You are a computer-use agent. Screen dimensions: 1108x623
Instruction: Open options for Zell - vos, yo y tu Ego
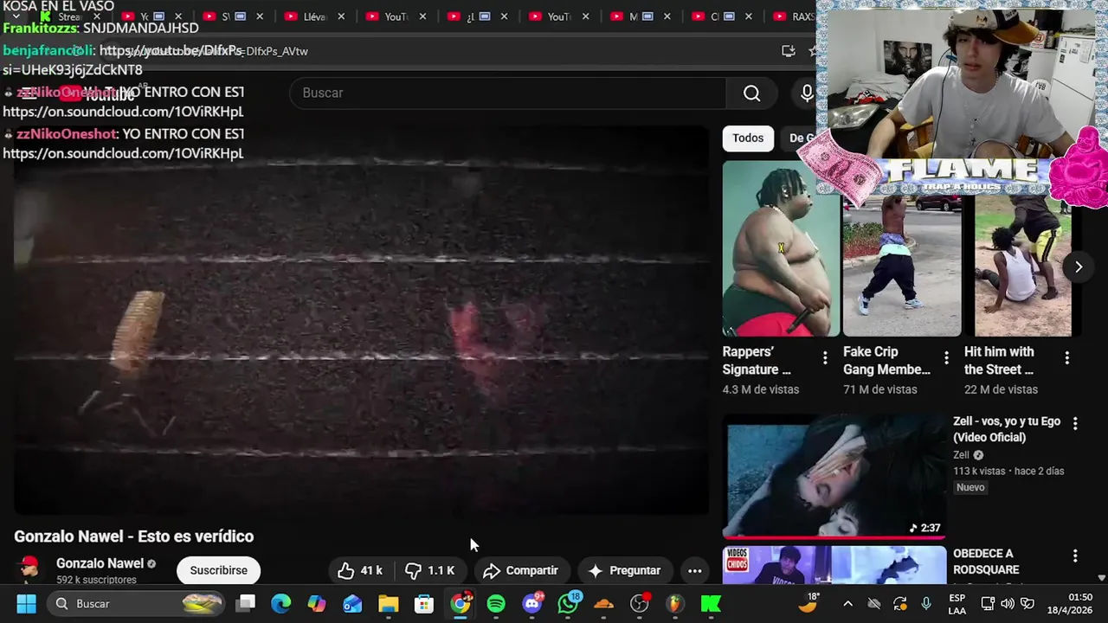1075,423
